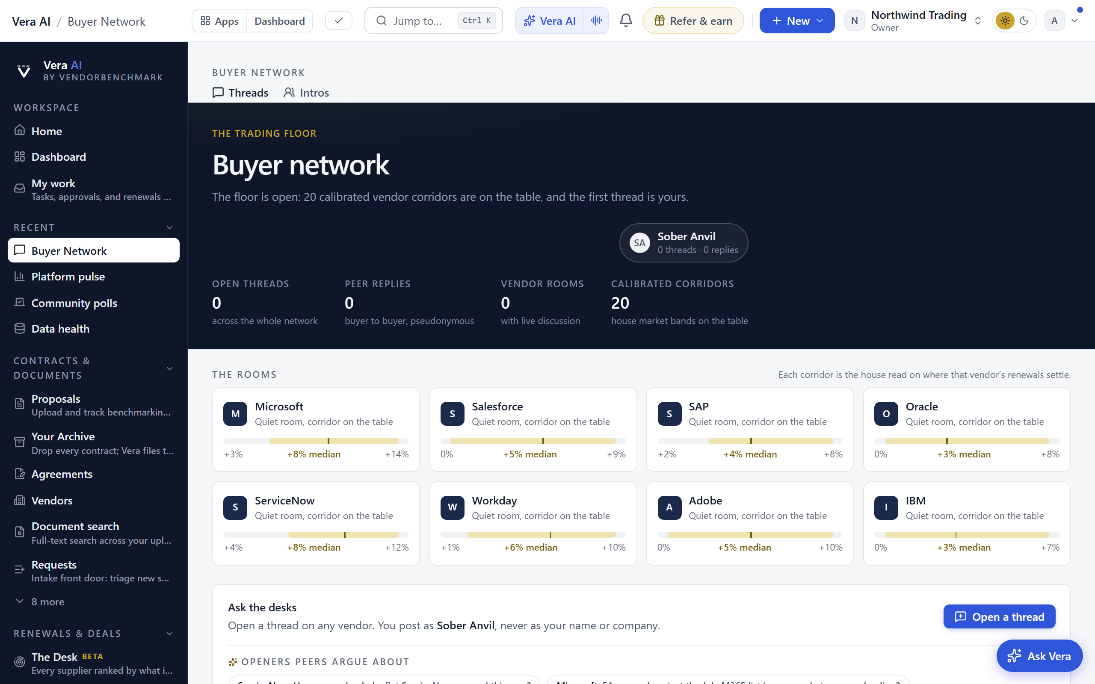1095x684 pixels.
Task: Click Adobe's +5% median label
Action: 744,547
